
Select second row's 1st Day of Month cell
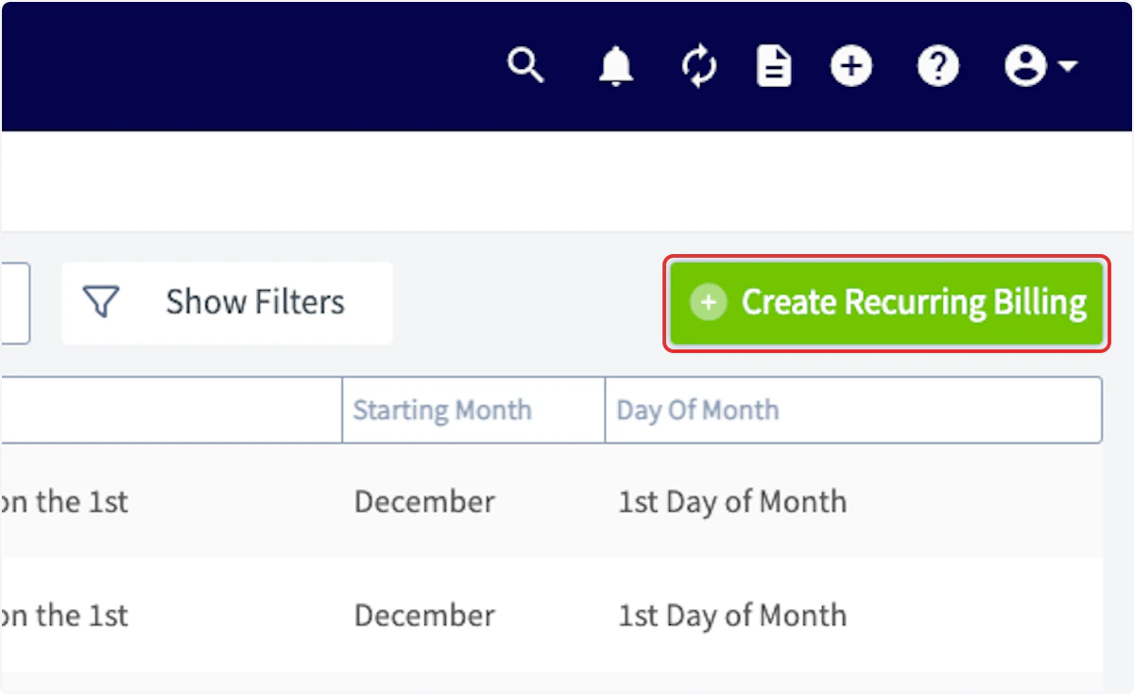point(732,616)
